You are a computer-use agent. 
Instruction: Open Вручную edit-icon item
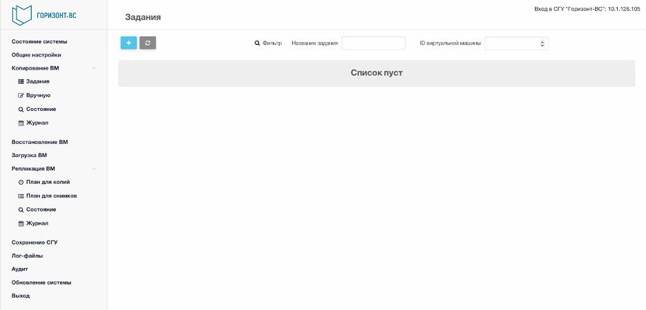(x=35, y=95)
